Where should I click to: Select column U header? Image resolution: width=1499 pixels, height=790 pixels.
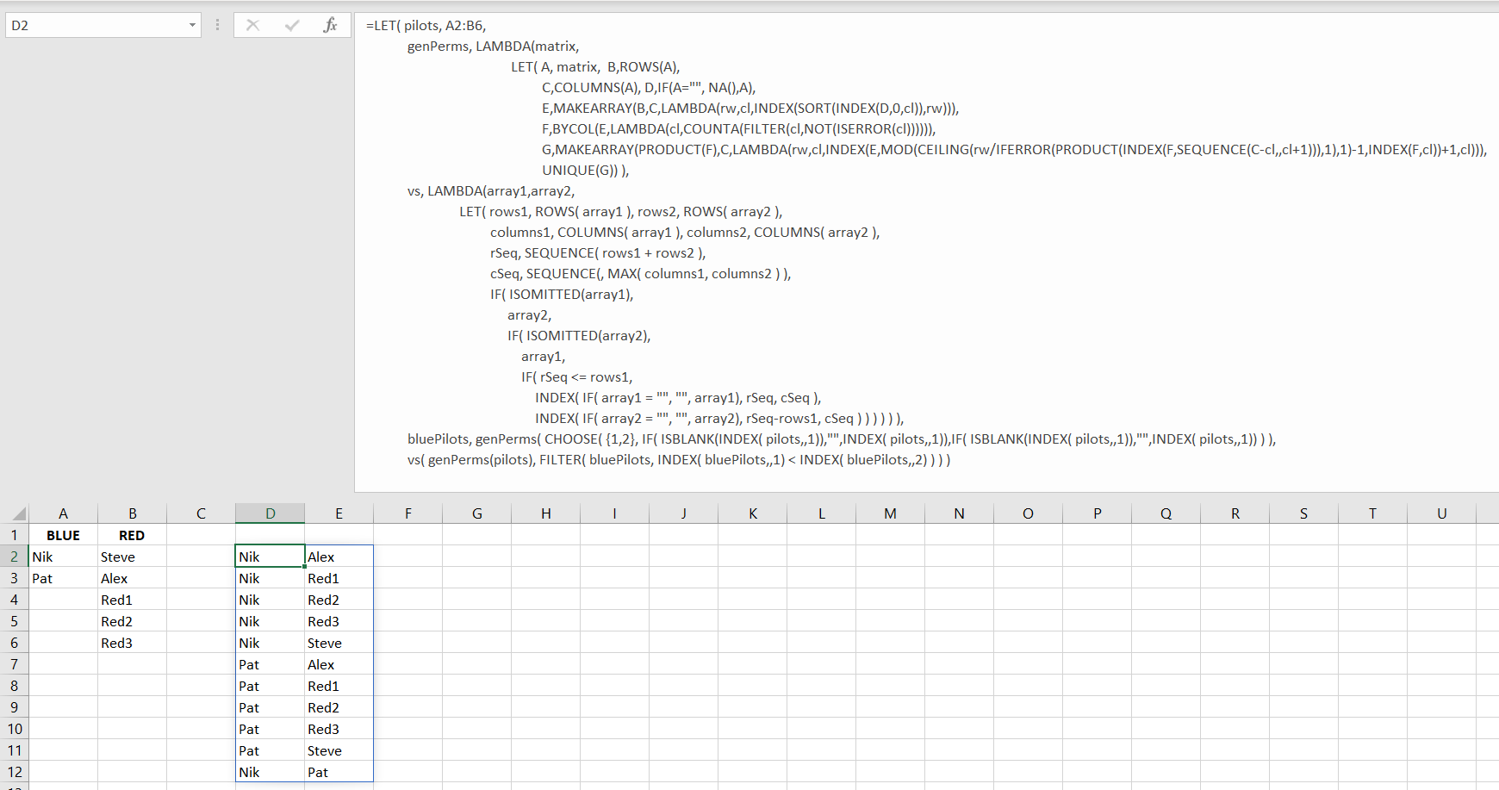tap(1441, 513)
